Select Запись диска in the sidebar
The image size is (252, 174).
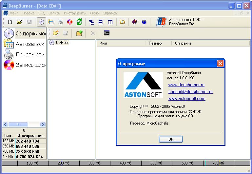tap(25, 65)
